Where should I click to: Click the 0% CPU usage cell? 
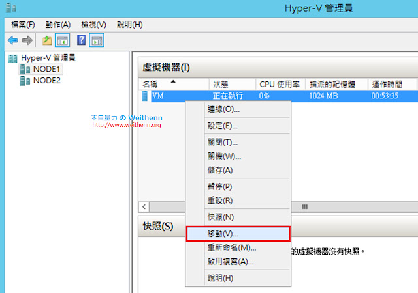tap(264, 96)
